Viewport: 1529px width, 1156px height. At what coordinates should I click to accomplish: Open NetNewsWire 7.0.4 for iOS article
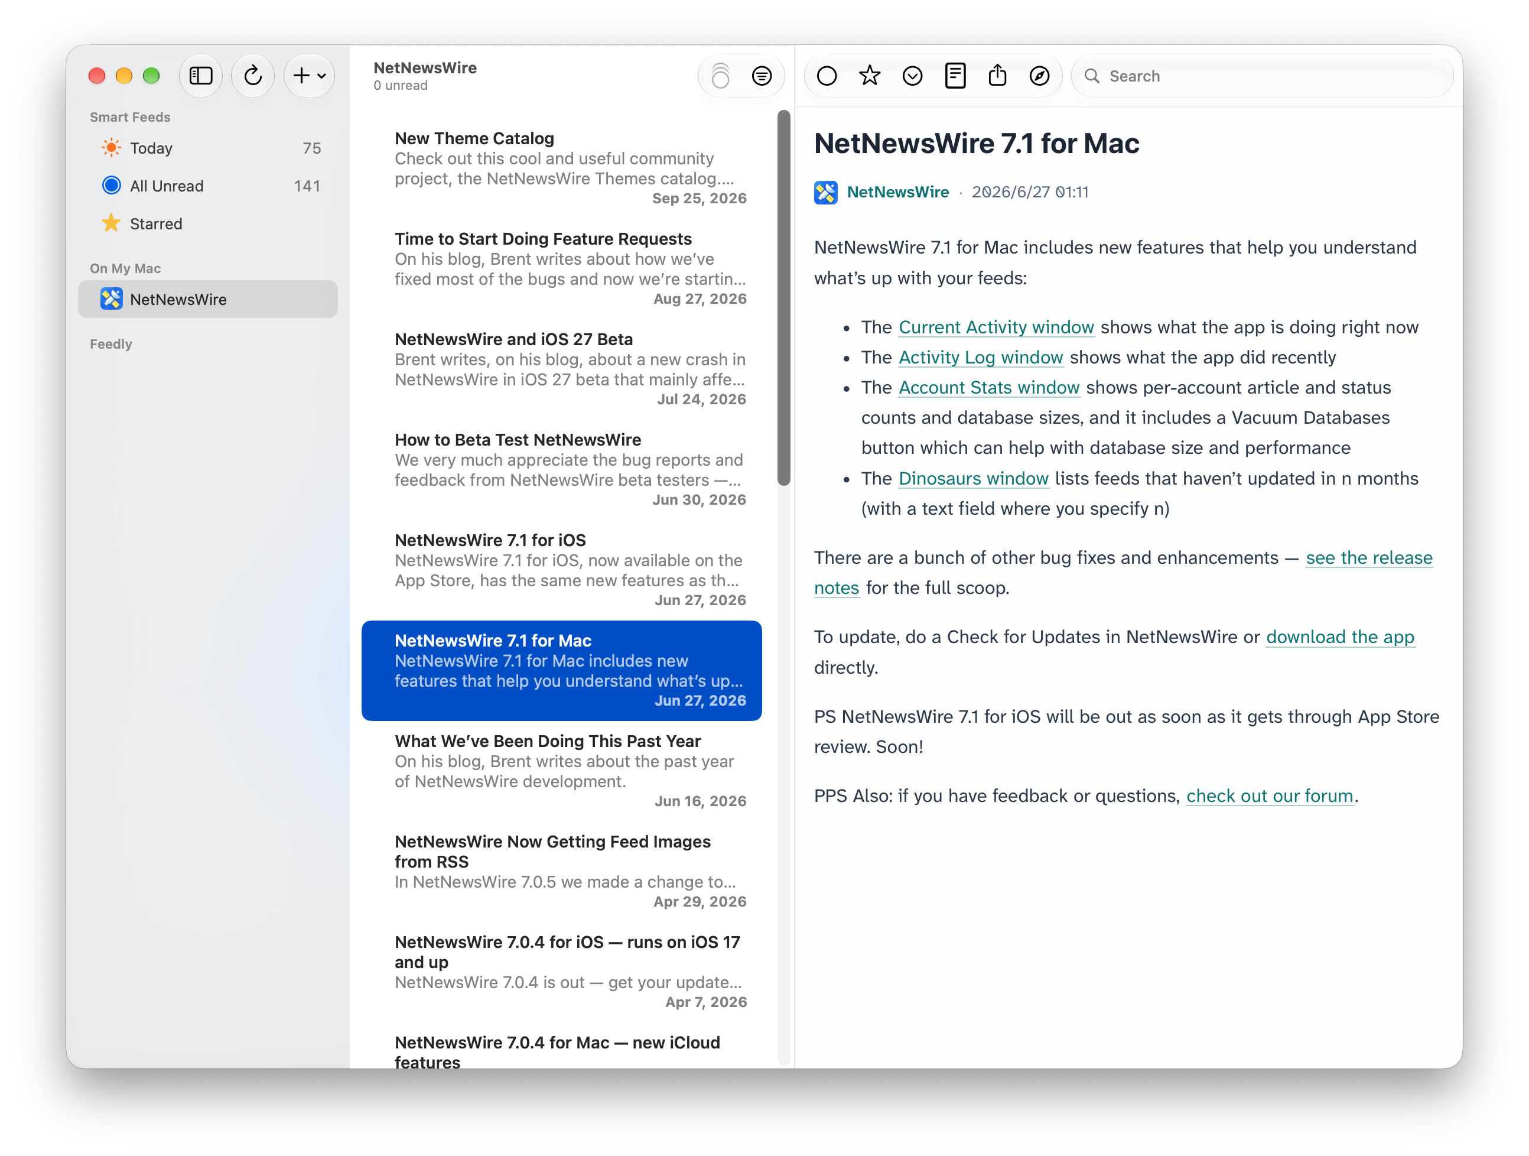coord(562,972)
